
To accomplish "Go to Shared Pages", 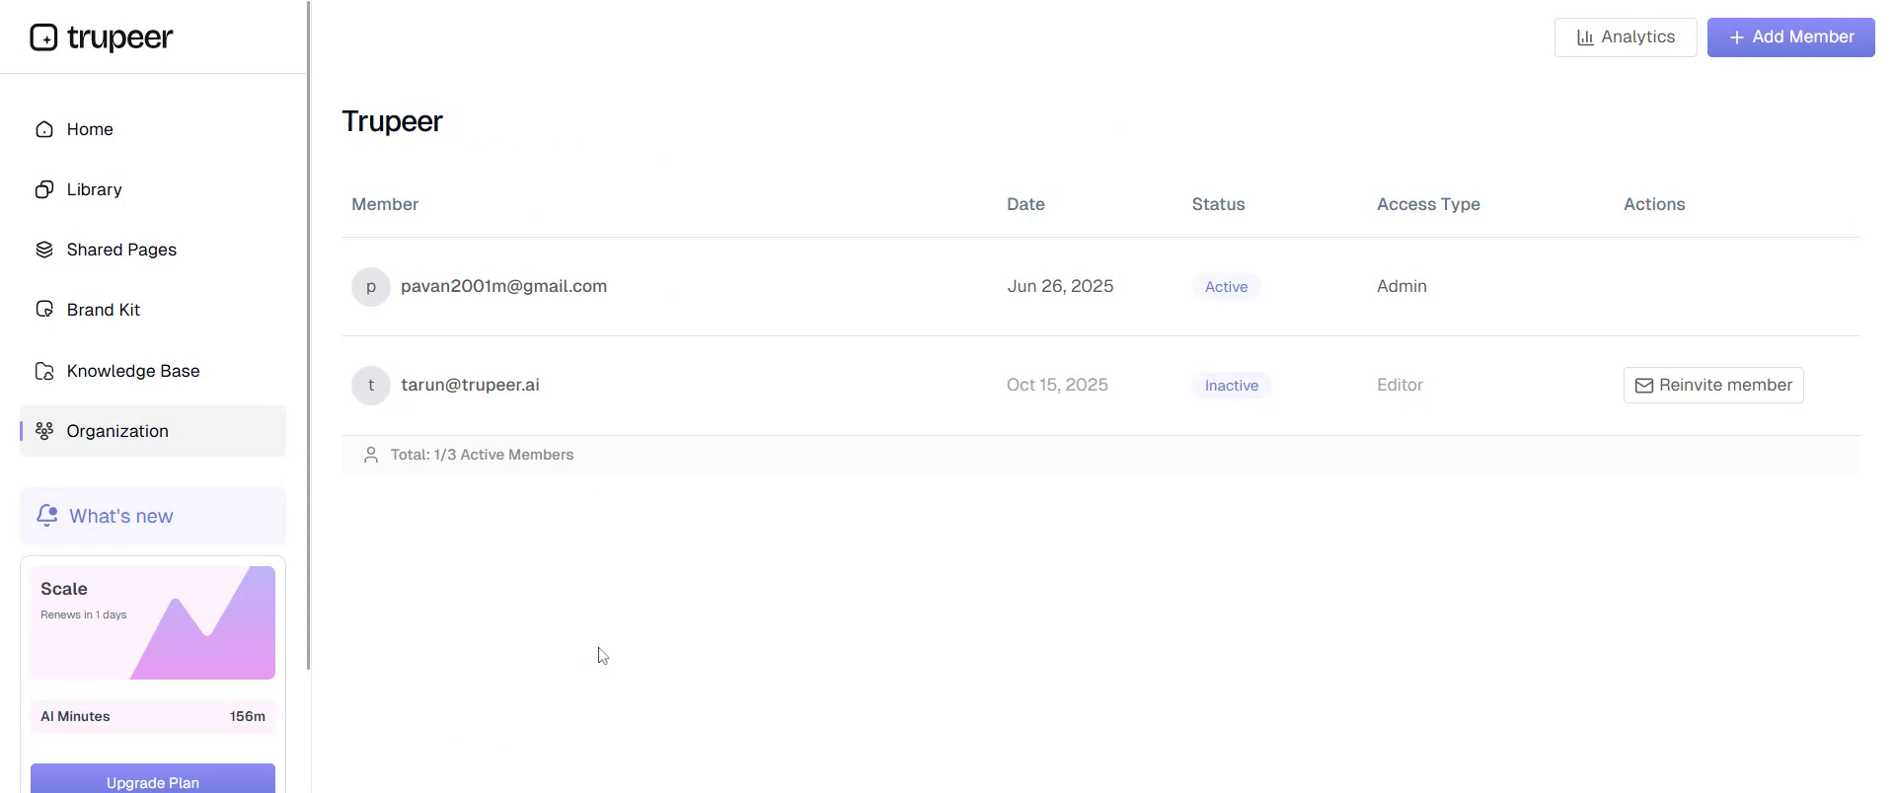I will [153, 250].
